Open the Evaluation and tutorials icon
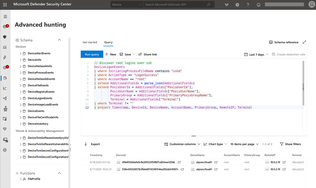 coord(5,119)
